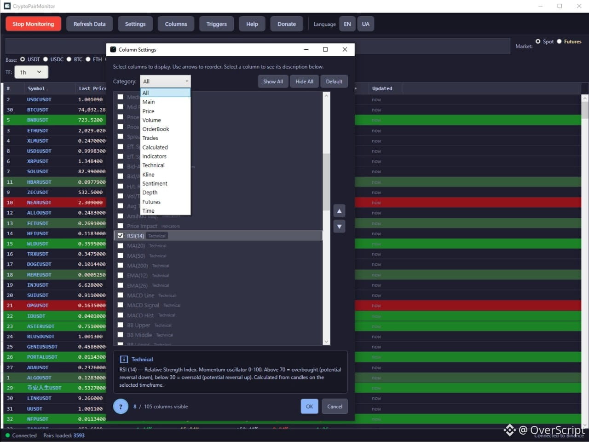Image resolution: width=589 pixels, height=442 pixels.
Task: Select Sentiment in the Category list
Action: point(166,184)
